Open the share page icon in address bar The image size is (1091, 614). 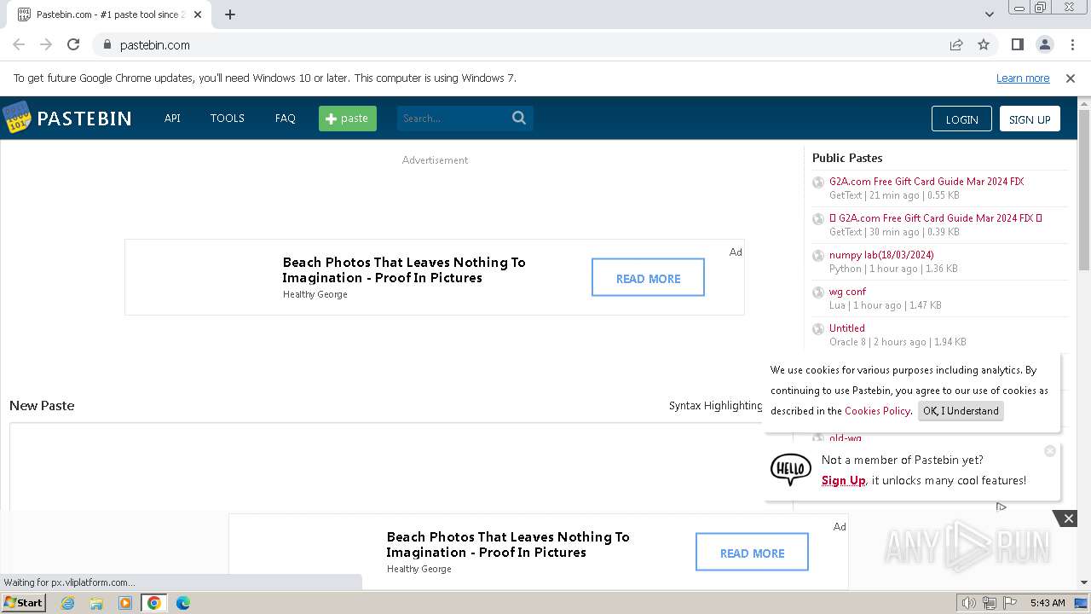(956, 44)
